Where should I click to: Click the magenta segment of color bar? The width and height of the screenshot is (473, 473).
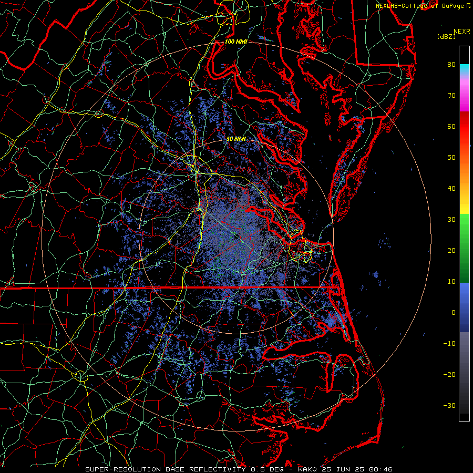pyautogui.click(x=464, y=97)
